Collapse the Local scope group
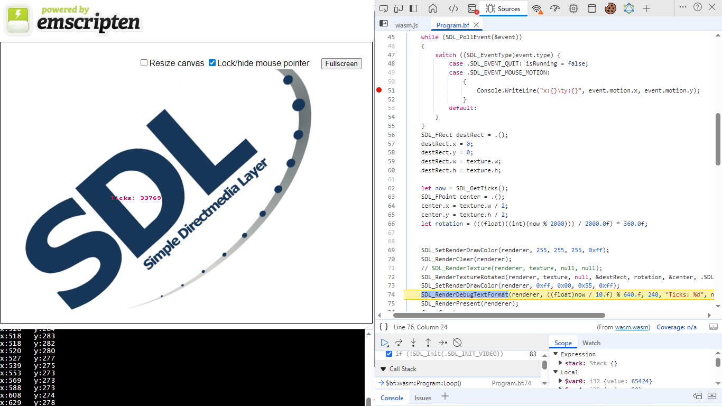This screenshot has height=406, width=722. click(x=556, y=372)
